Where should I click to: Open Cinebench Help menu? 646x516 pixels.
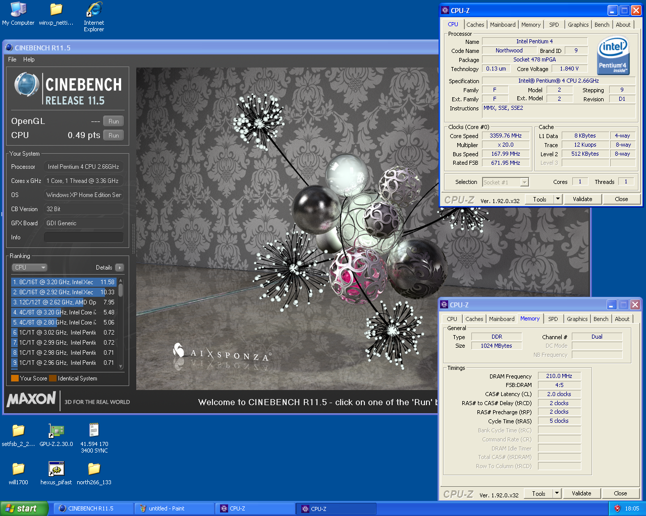pyautogui.click(x=29, y=59)
